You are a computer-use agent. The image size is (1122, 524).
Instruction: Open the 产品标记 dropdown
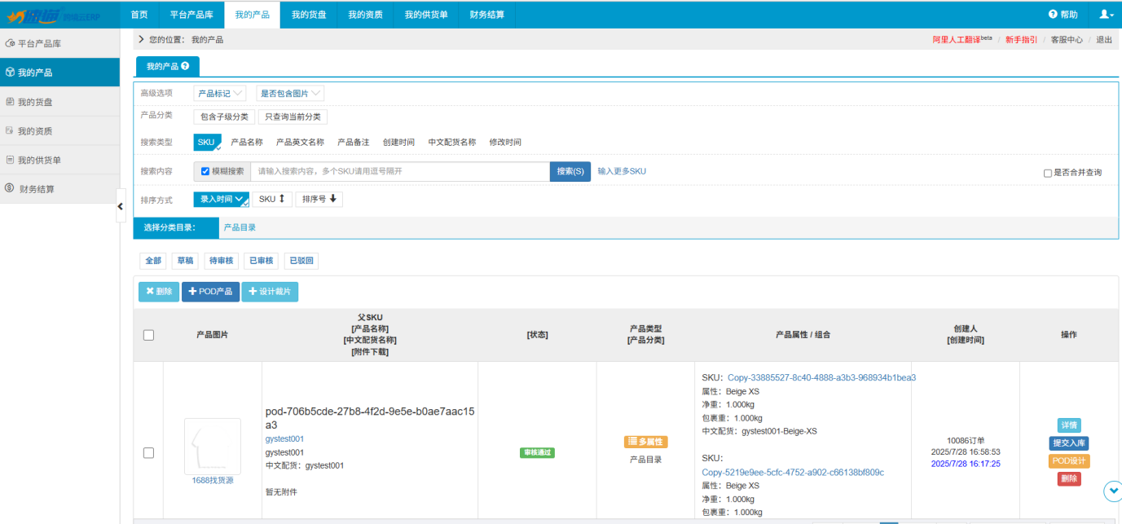pos(219,93)
